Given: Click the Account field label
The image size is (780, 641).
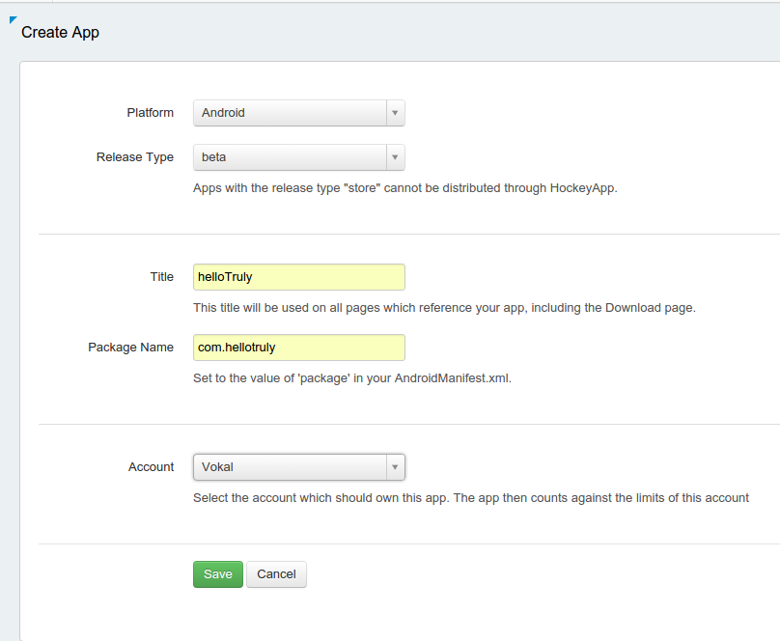Looking at the screenshot, I should click(152, 467).
